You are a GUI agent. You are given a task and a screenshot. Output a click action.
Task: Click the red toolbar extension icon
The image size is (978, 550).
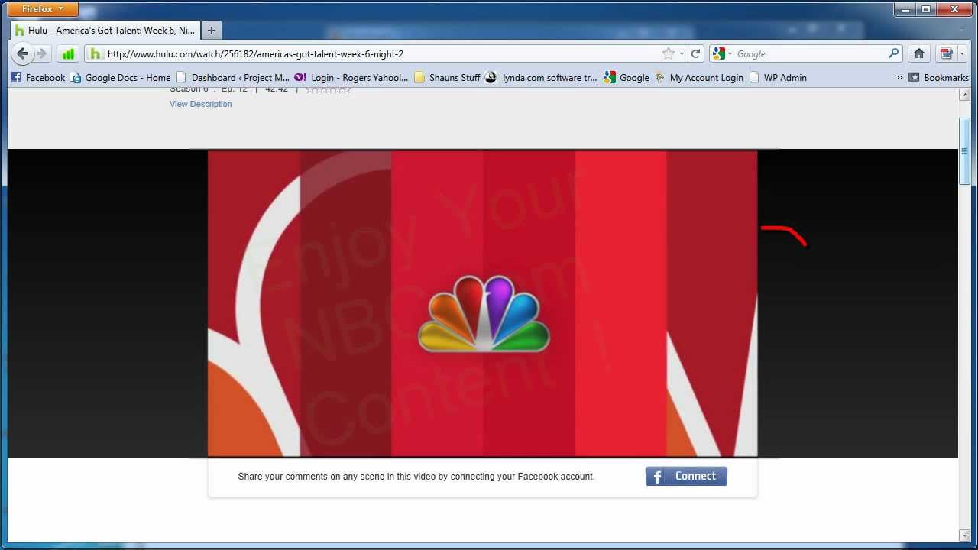tap(947, 53)
